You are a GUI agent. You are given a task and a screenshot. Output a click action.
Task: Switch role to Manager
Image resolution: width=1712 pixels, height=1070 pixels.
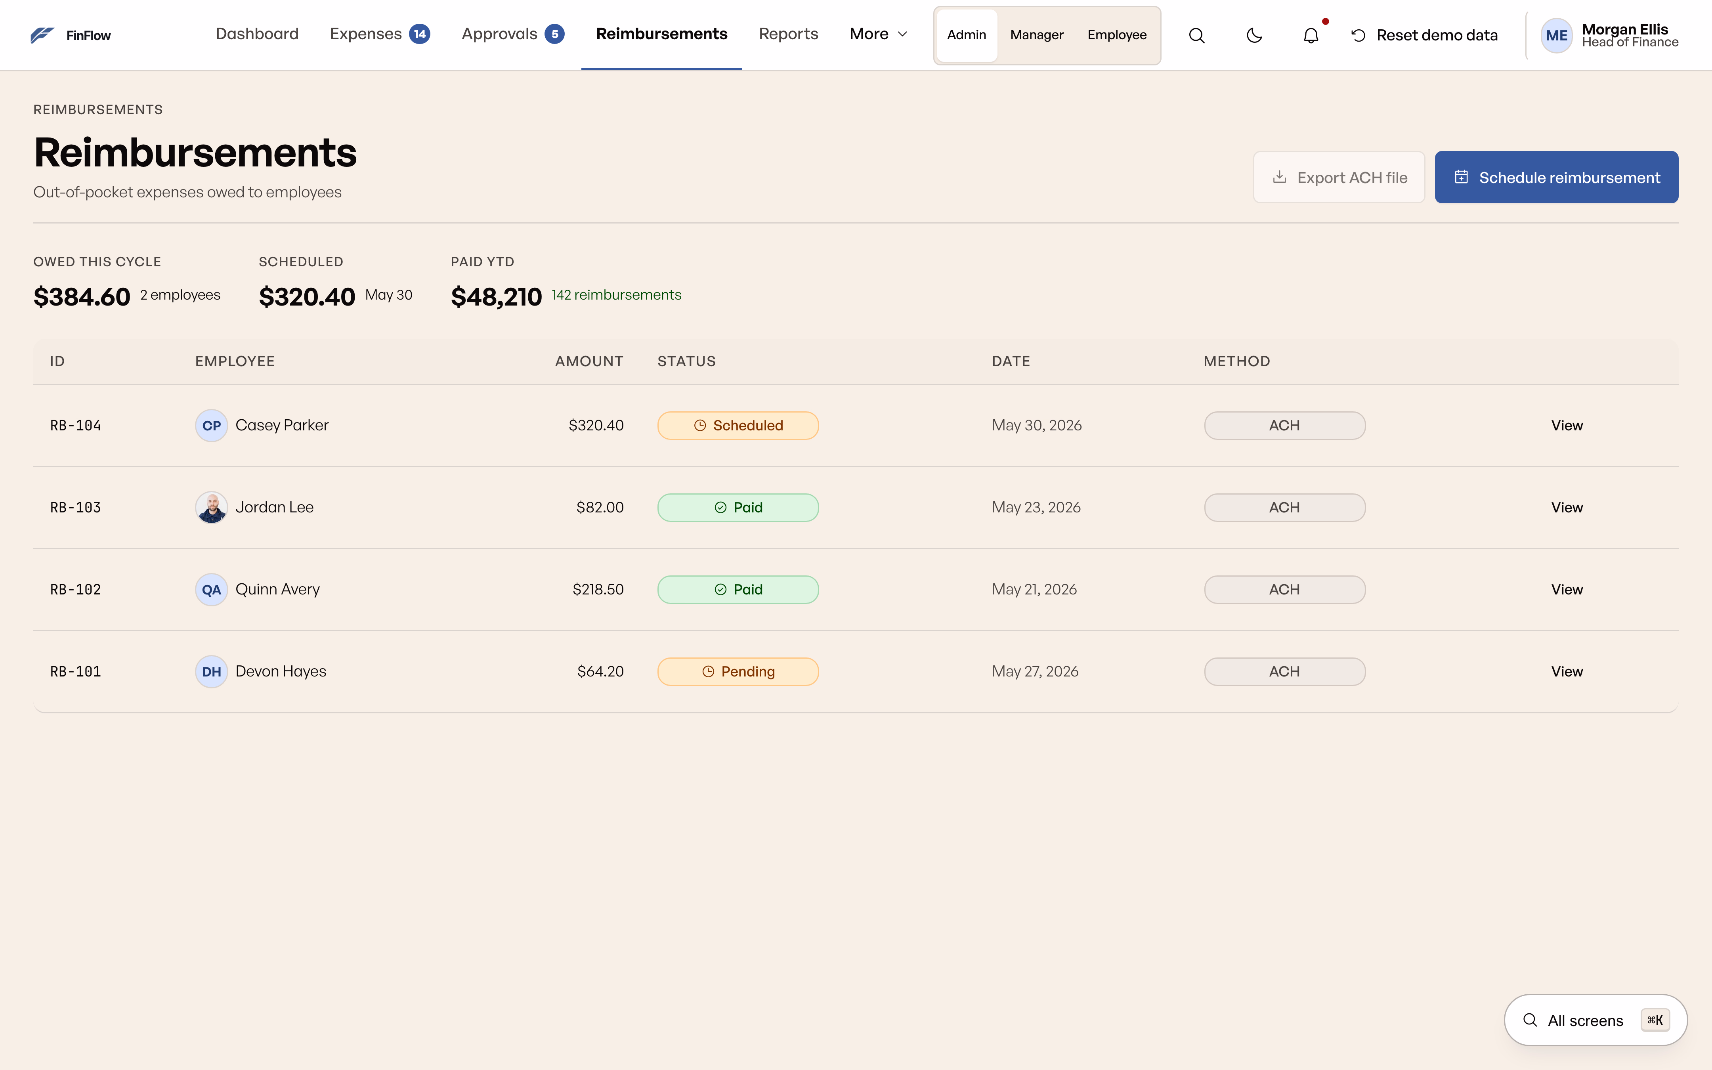pyautogui.click(x=1036, y=35)
